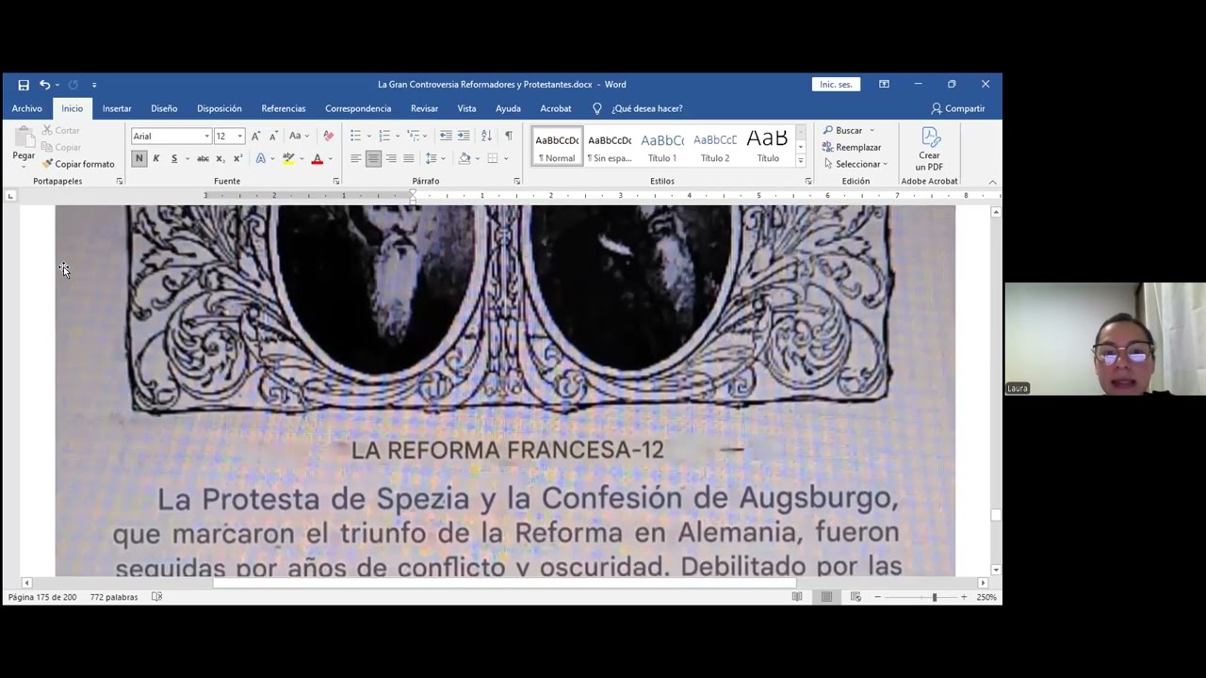The image size is (1206, 678).
Task: Open the Referencias tab
Action: 284,108
